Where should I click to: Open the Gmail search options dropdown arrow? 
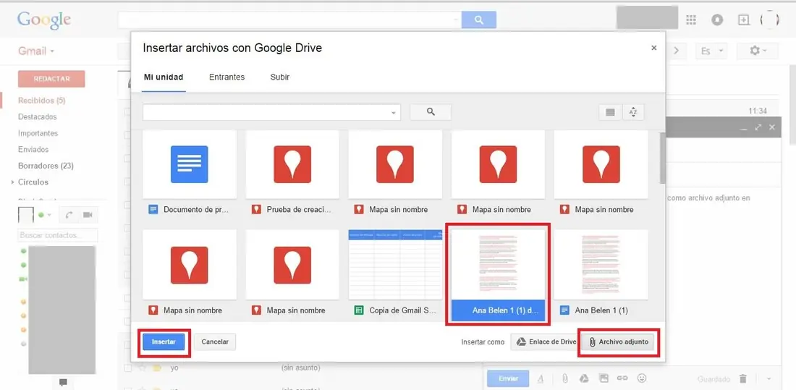pos(457,20)
